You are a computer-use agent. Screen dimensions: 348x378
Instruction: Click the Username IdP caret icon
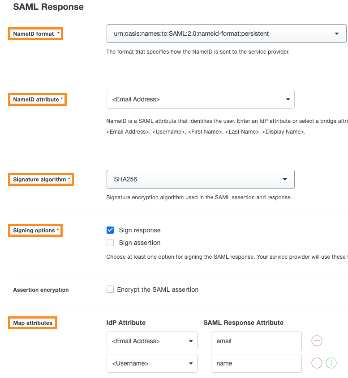pyautogui.click(x=191, y=363)
